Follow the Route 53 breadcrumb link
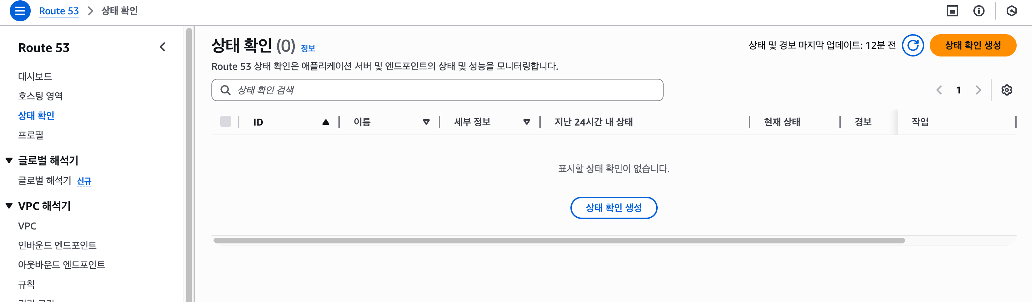Image resolution: width=1032 pixels, height=302 pixels. point(59,11)
